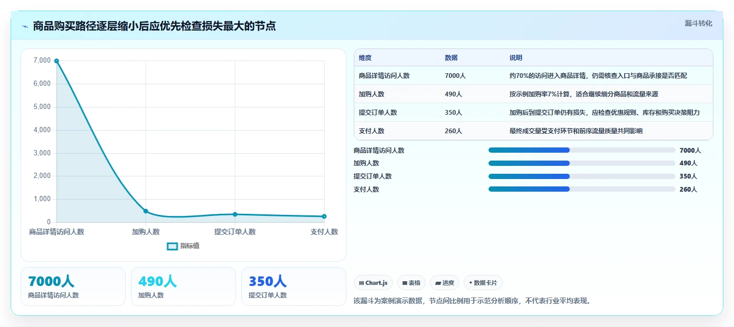Image resolution: width=734 pixels, height=327 pixels.
Task: Click the note starting 加购后到提交订单仍有损失
Action: [x=604, y=113]
